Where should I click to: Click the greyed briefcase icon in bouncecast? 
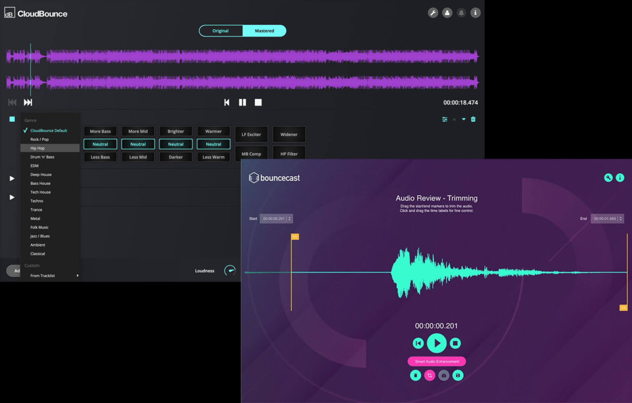[x=443, y=375]
